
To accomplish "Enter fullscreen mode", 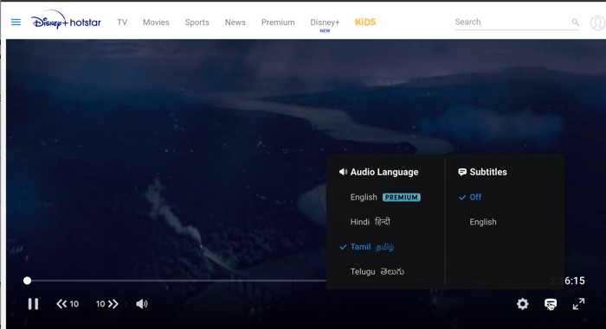I will [x=578, y=304].
